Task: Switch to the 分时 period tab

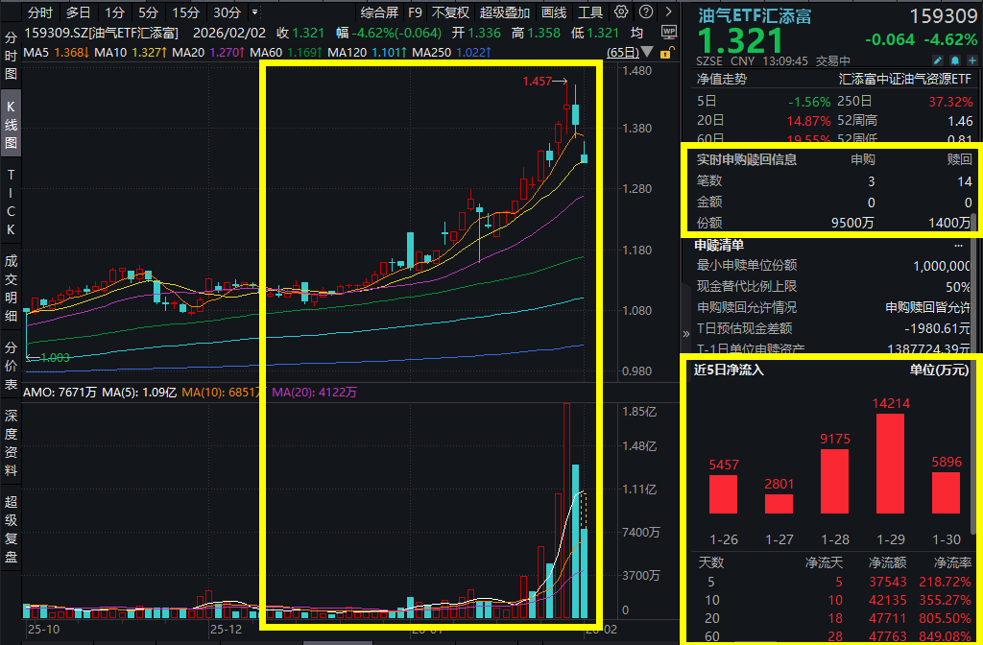Action: pos(40,12)
